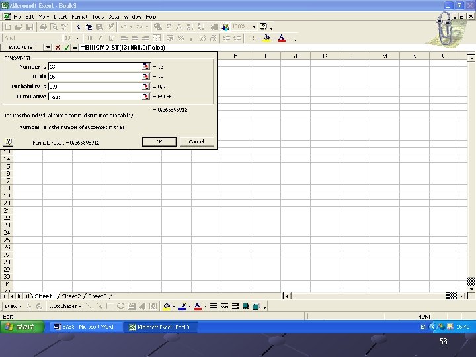Screen dimensions: 476x357
Task: Toggle Bold formatting
Action: coord(89,38)
